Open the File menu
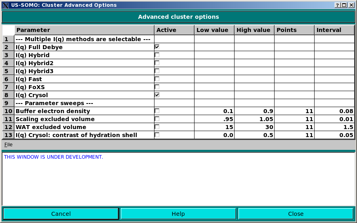This screenshot has width=357, height=223. [8, 145]
